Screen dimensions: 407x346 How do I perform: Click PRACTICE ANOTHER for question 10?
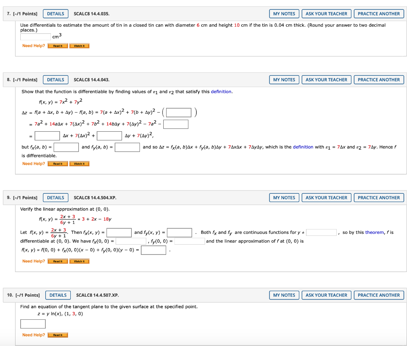coord(379,295)
